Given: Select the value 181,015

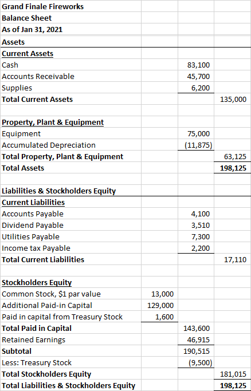Looking at the screenshot, I should (x=233, y=374).
